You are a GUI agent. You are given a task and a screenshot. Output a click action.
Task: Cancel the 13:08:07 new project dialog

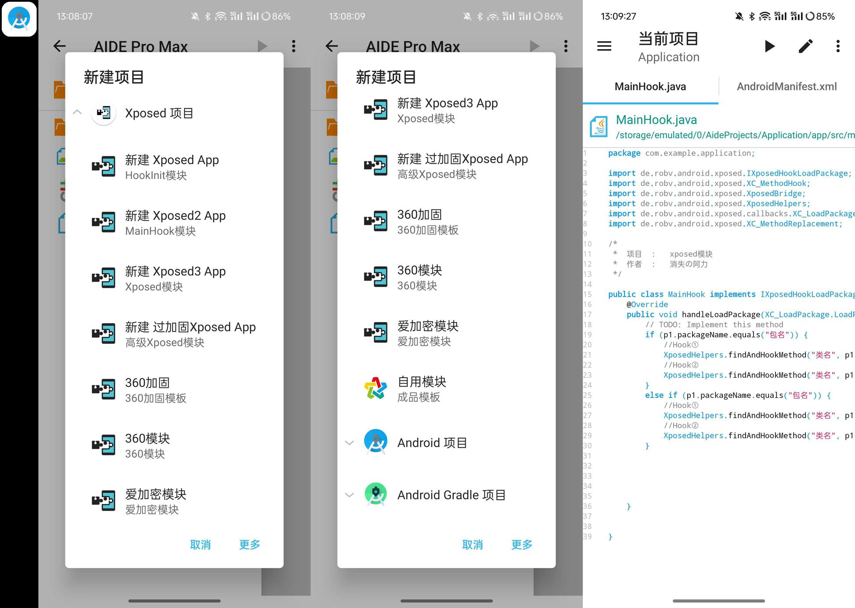(200, 544)
